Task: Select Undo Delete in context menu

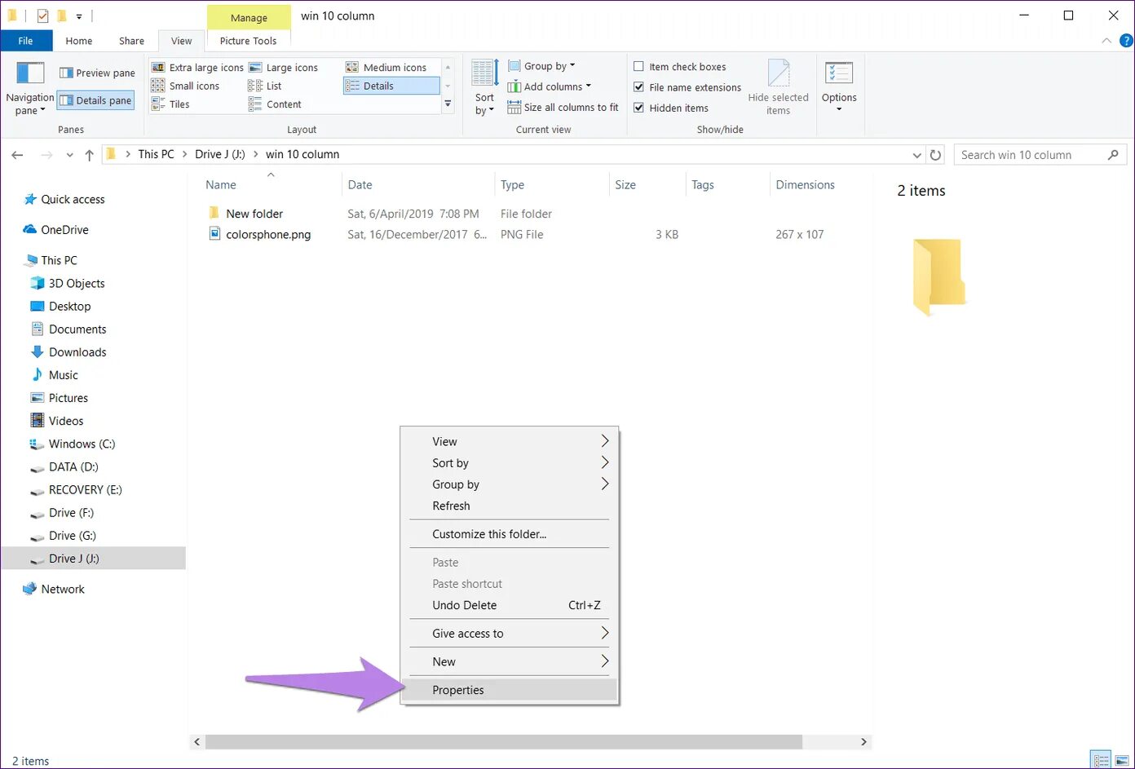Action: click(x=510, y=605)
